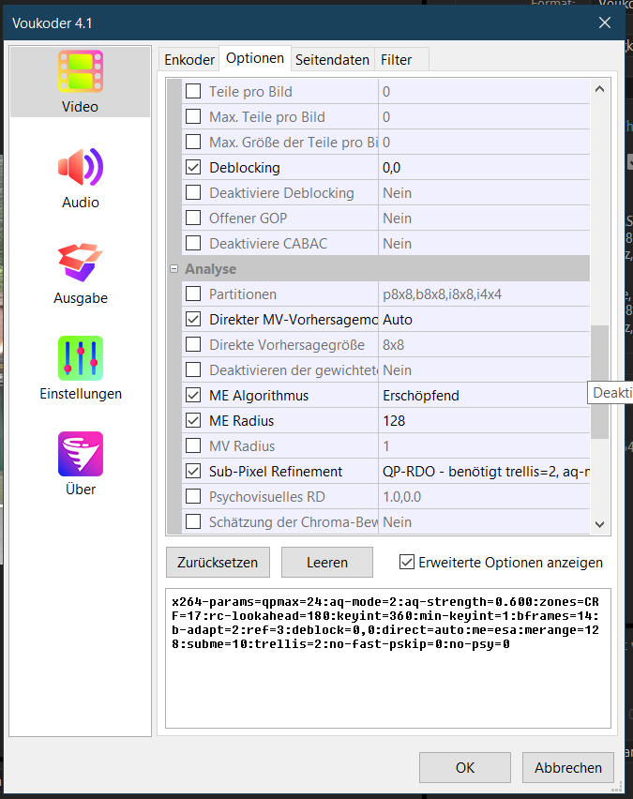Click the Über tornado icon
The width and height of the screenshot is (633, 799).
click(80, 456)
